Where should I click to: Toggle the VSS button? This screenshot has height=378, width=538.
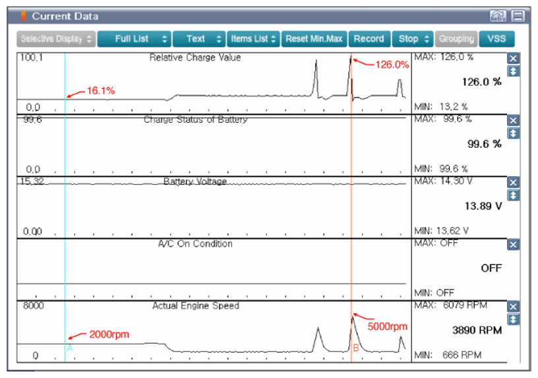[x=496, y=39]
